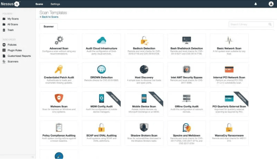This screenshot has width=277, height=164.
Task: Click the Audit Cloud Infrastructure title text
Action: point(102,48)
